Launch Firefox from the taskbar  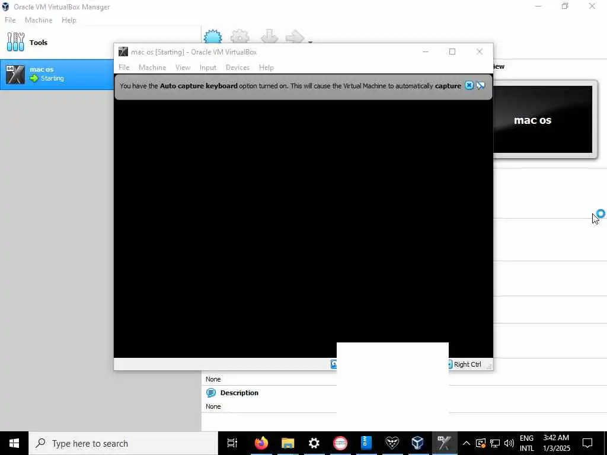click(x=261, y=443)
